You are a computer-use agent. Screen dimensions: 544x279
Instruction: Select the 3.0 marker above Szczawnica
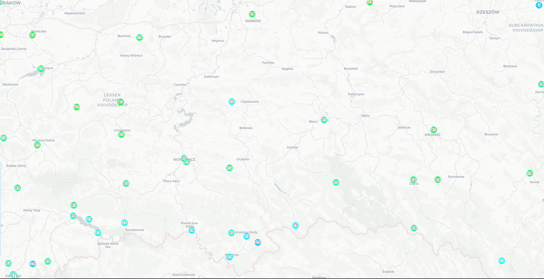[x=124, y=223]
